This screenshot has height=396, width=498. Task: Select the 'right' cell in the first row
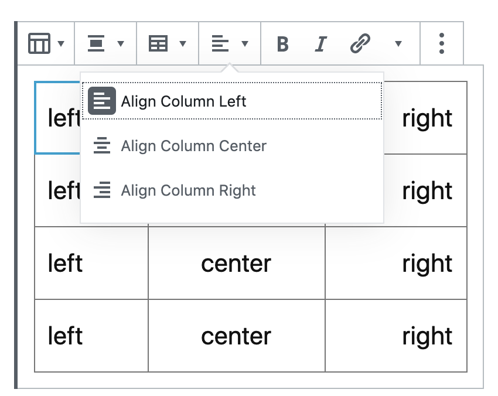426,118
